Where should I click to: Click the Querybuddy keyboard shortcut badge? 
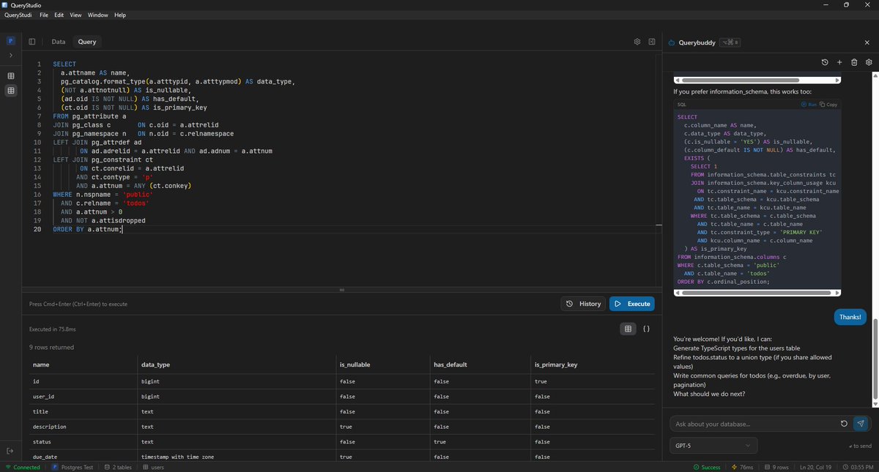coord(730,42)
